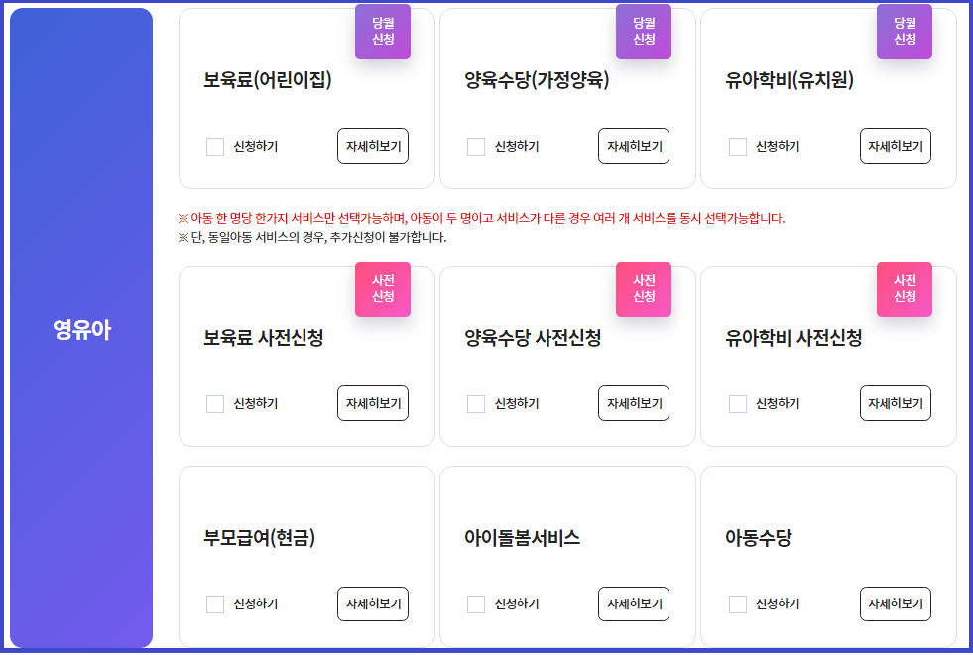
Task: Open 자세히보기 for 부모급여(현금)
Action: [x=372, y=603]
